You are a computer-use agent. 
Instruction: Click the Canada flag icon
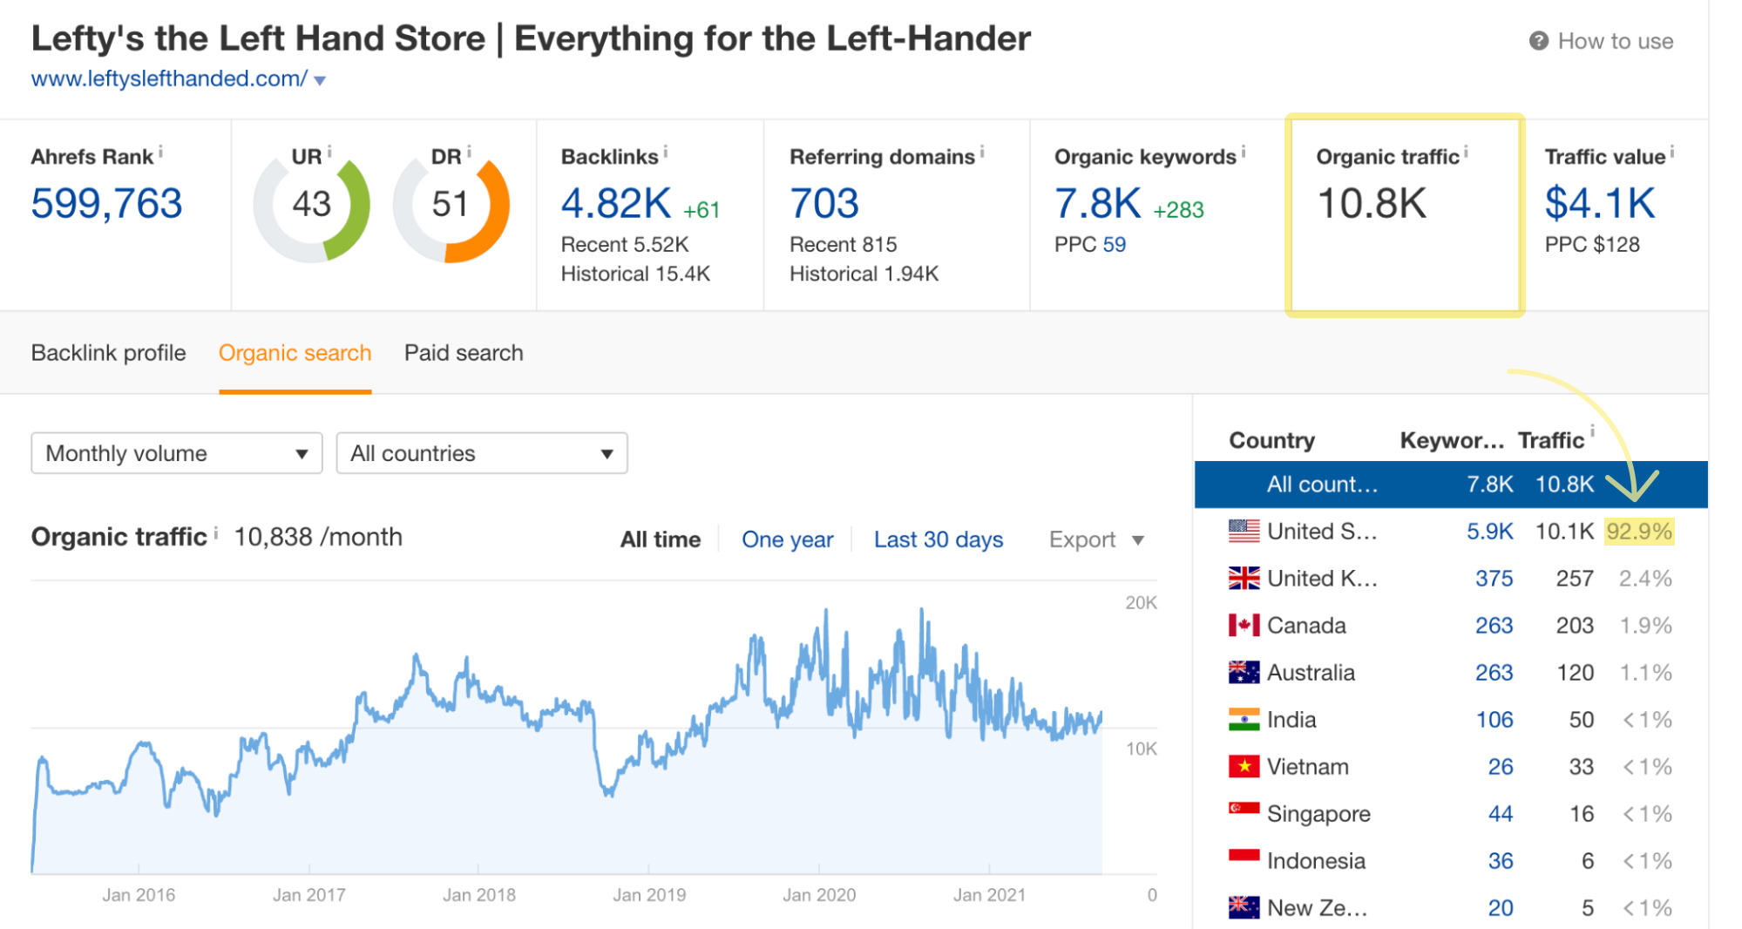1244,625
